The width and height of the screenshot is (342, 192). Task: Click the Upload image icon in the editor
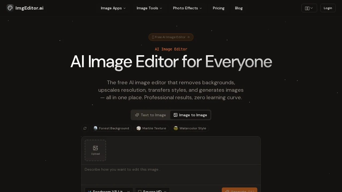[x=95, y=148]
